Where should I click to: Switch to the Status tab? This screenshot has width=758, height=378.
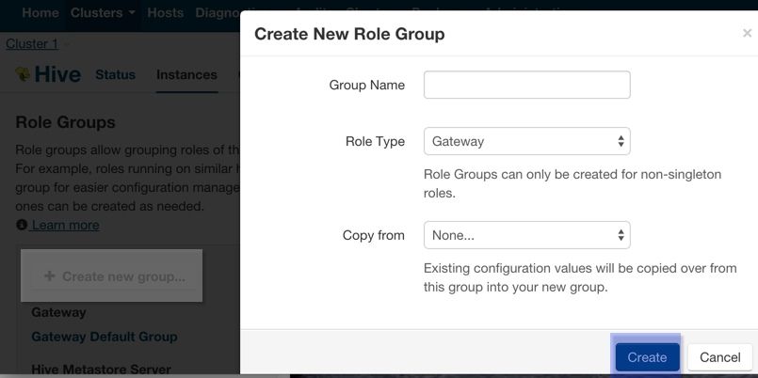point(115,75)
